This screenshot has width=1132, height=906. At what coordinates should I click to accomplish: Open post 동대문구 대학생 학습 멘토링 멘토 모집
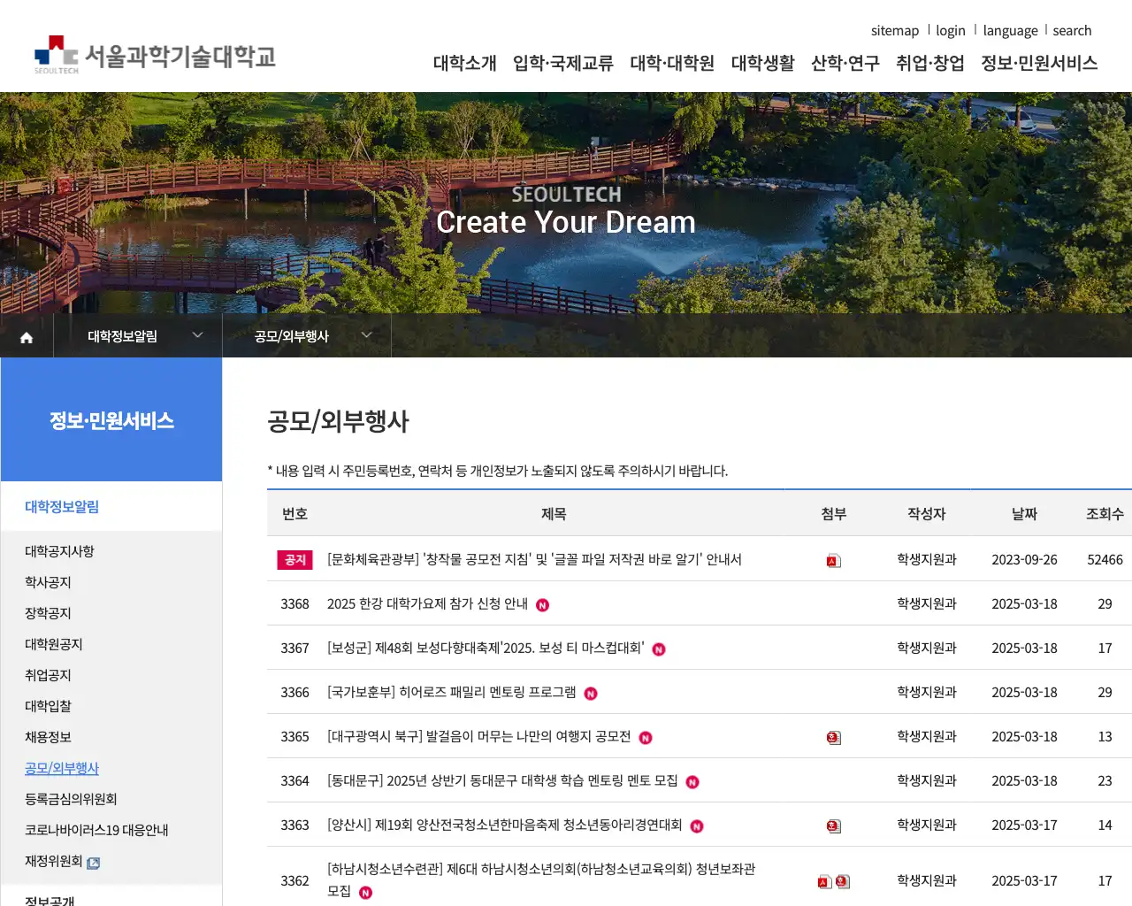pyautogui.click(x=502, y=780)
